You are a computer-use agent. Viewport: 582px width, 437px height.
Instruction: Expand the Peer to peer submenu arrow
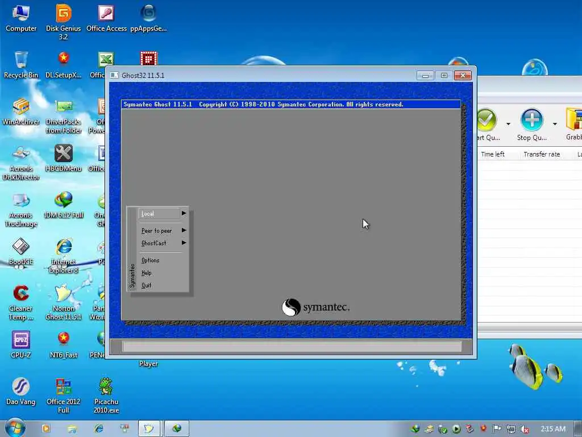tap(184, 230)
